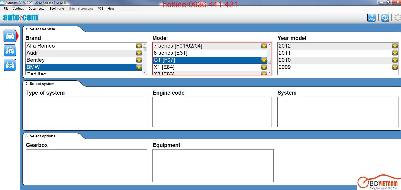Screen dimensions: 401x190
Task: Click the Brand list scrollbar thumb
Action: [x=145, y=49]
